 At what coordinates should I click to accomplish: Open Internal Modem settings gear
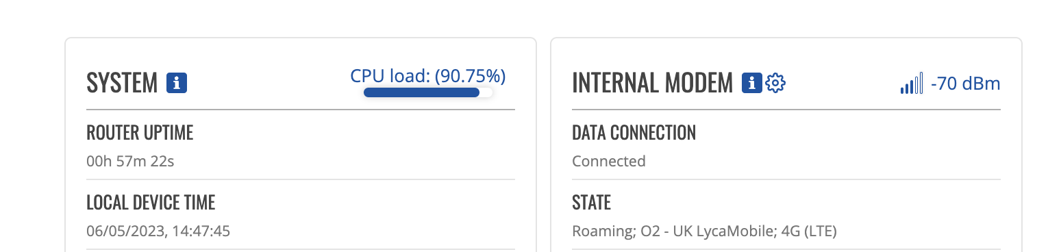click(x=775, y=83)
